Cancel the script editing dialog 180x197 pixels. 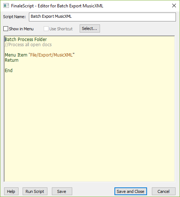click(x=163, y=191)
